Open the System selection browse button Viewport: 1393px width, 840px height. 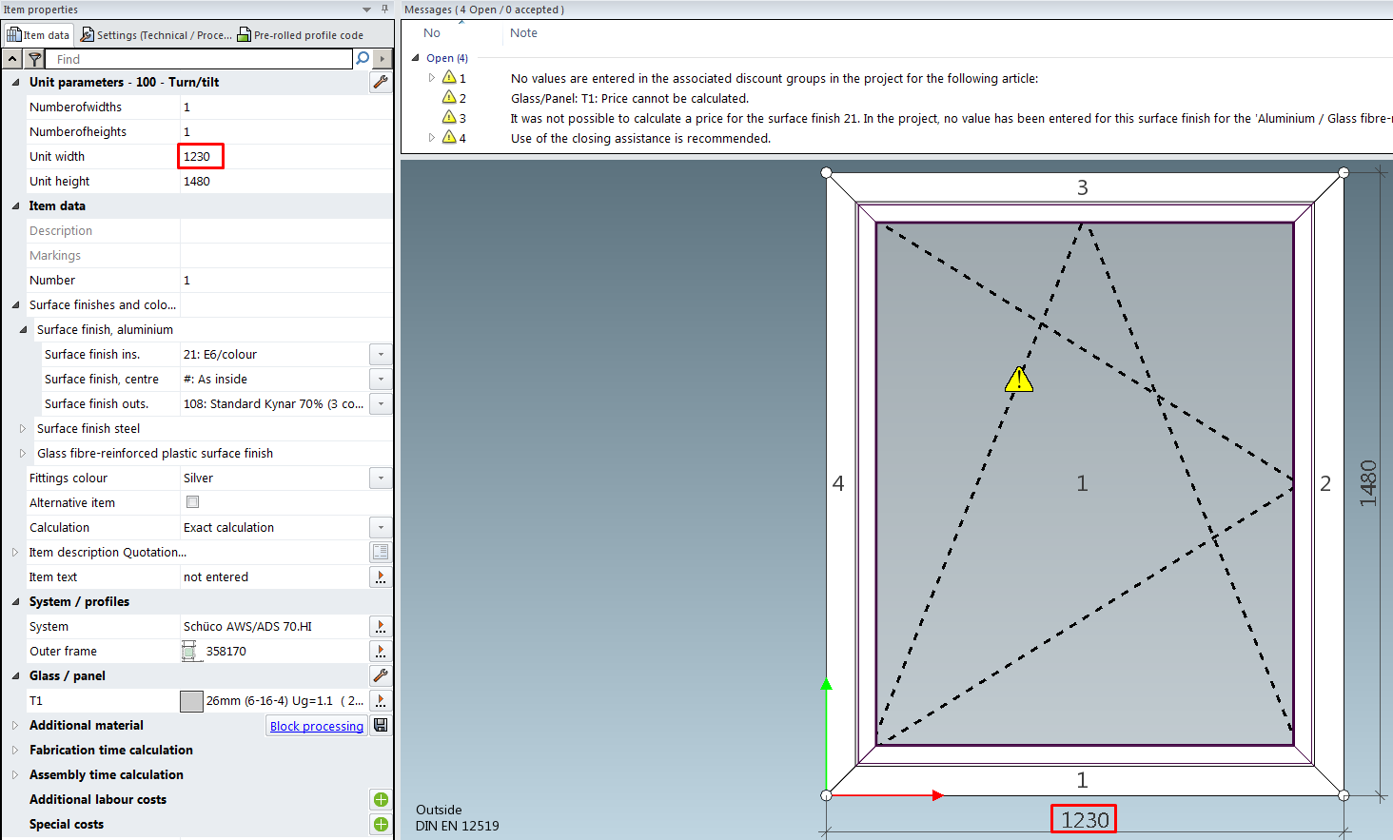point(381,627)
